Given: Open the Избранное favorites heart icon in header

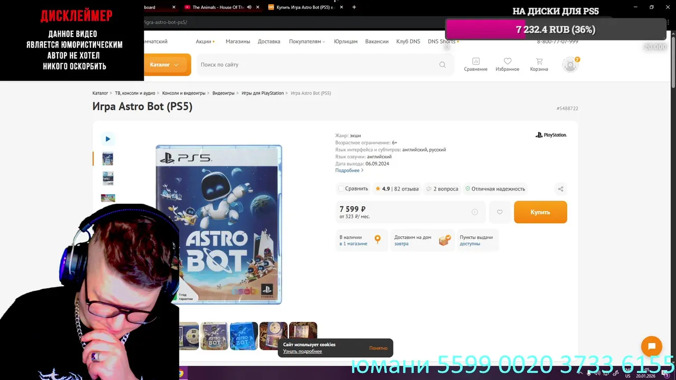Looking at the screenshot, I should point(507,64).
